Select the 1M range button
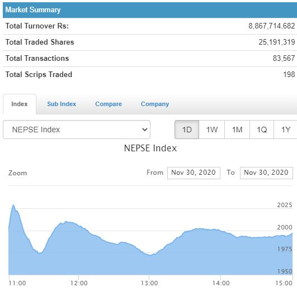297x292 pixels. [237, 130]
